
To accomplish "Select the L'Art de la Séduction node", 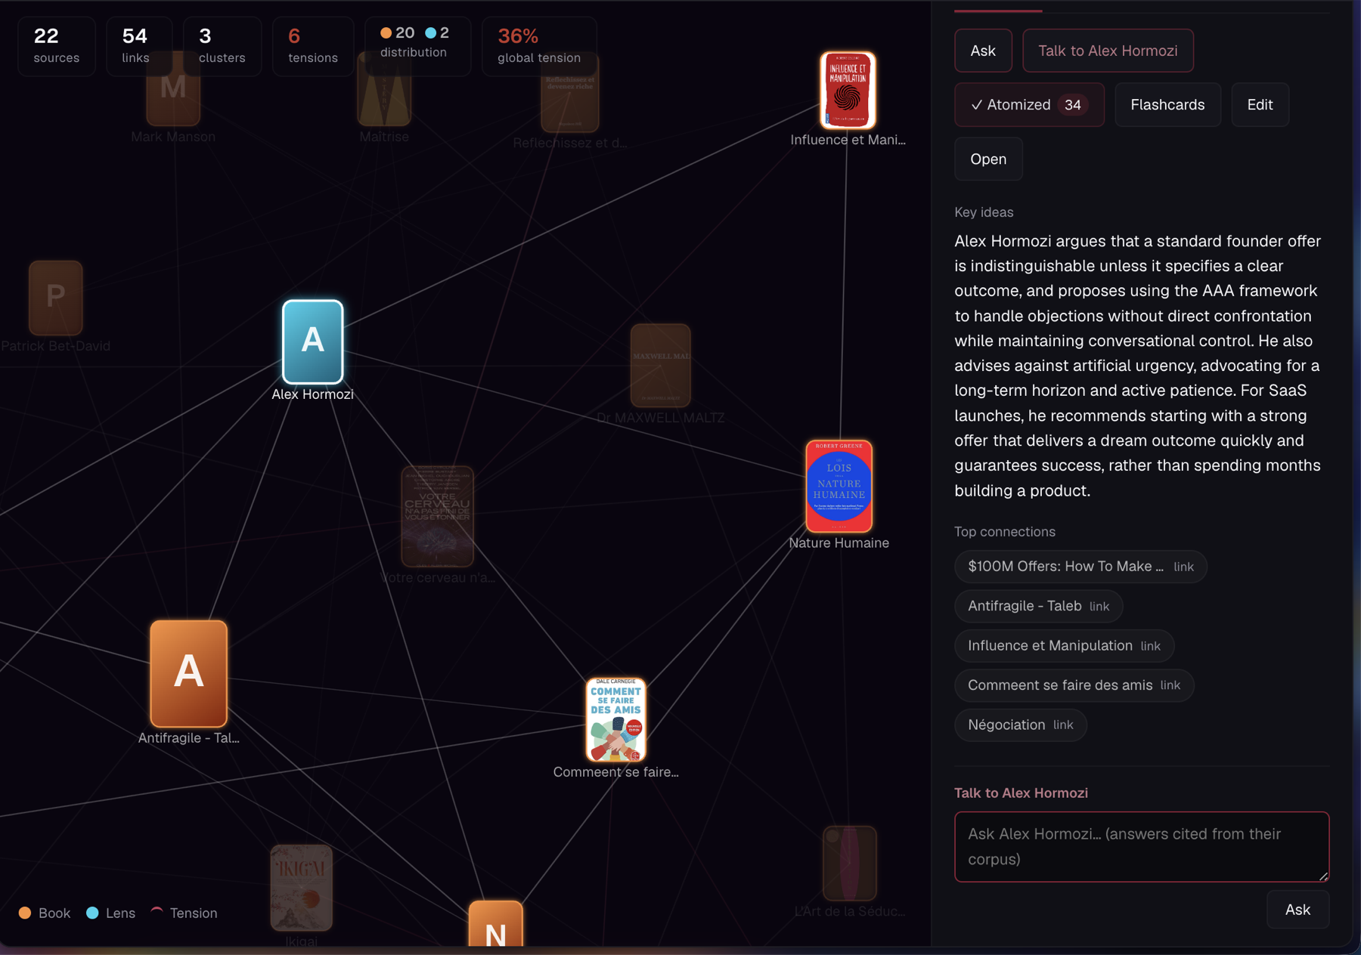I will pos(849,863).
